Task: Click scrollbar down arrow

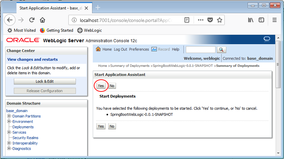Action: click(278, 153)
